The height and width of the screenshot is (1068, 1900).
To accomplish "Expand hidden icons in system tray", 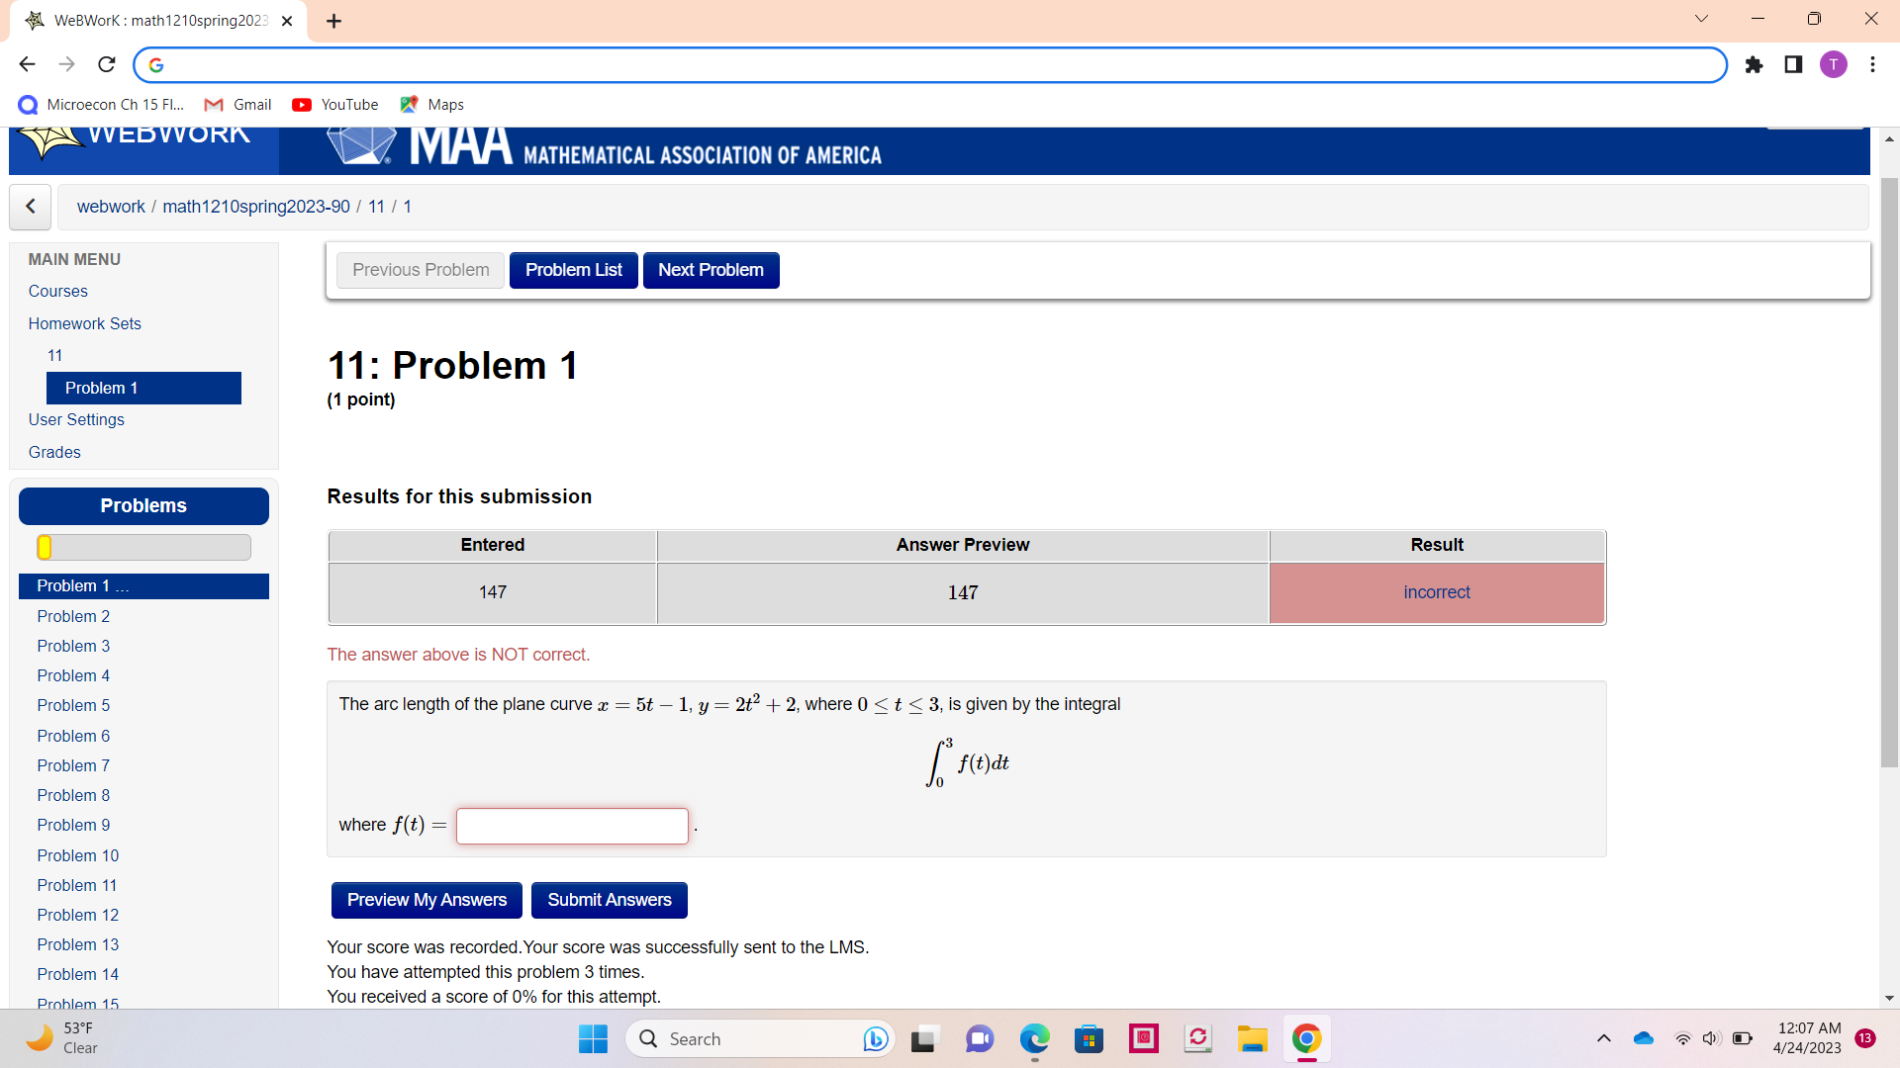I will click(x=1603, y=1038).
